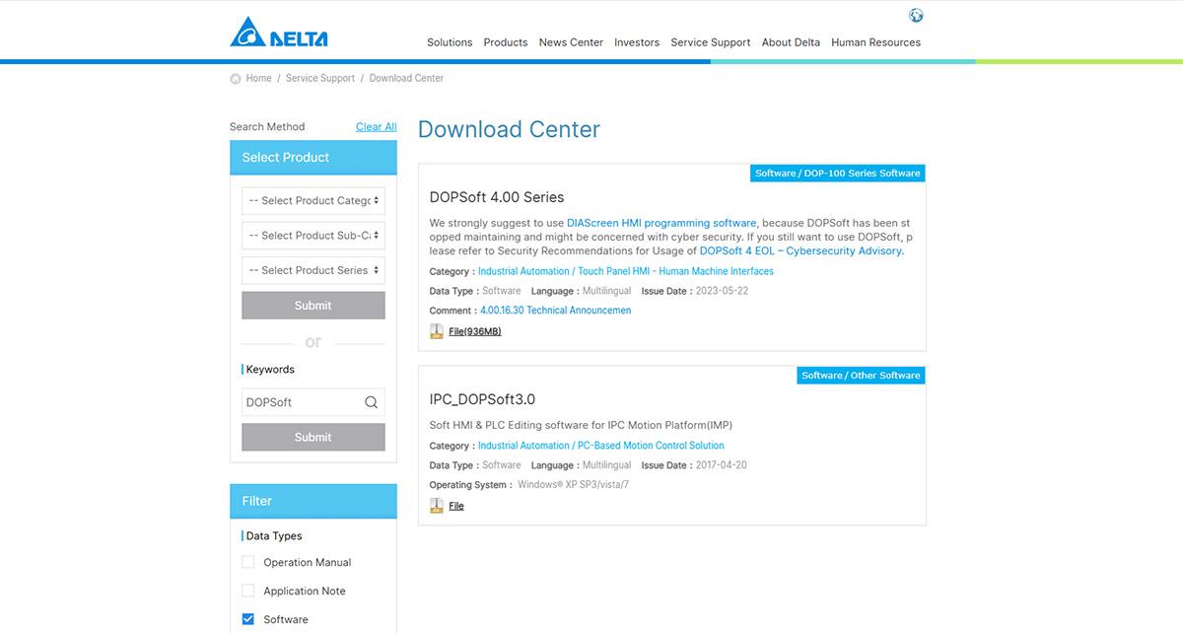The image size is (1183, 633).
Task: Open the Select Product Category dropdown
Action: [313, 200]
